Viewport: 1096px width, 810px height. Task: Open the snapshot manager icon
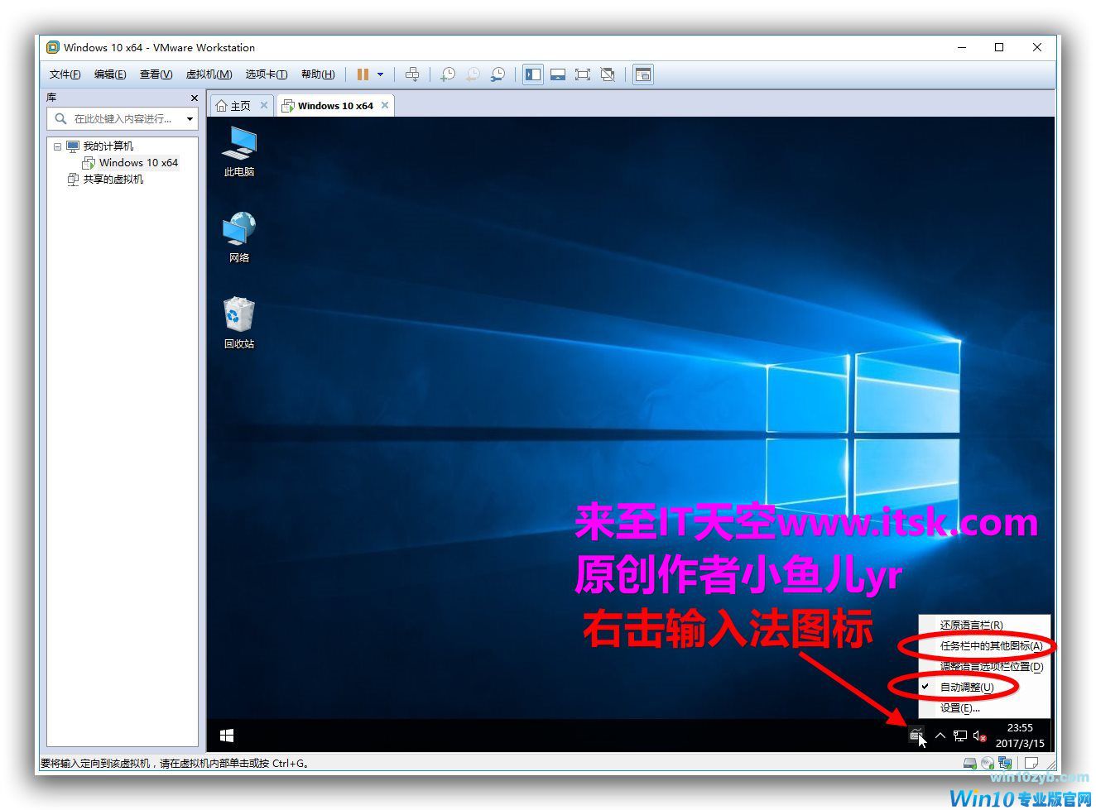(x=498, y=74)
